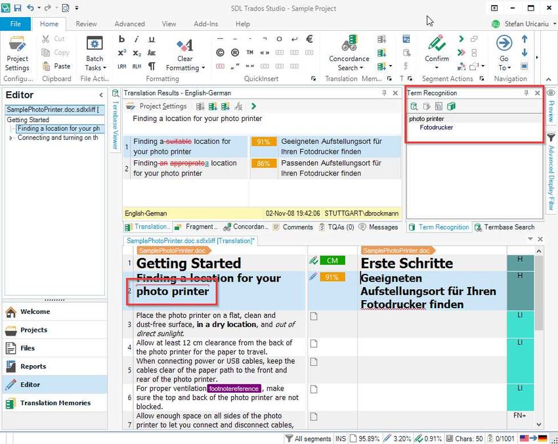The width and height of the screenshot is (558, 444).
Task: Insert Euro currency symbol
Action: (x=309, y=39)
